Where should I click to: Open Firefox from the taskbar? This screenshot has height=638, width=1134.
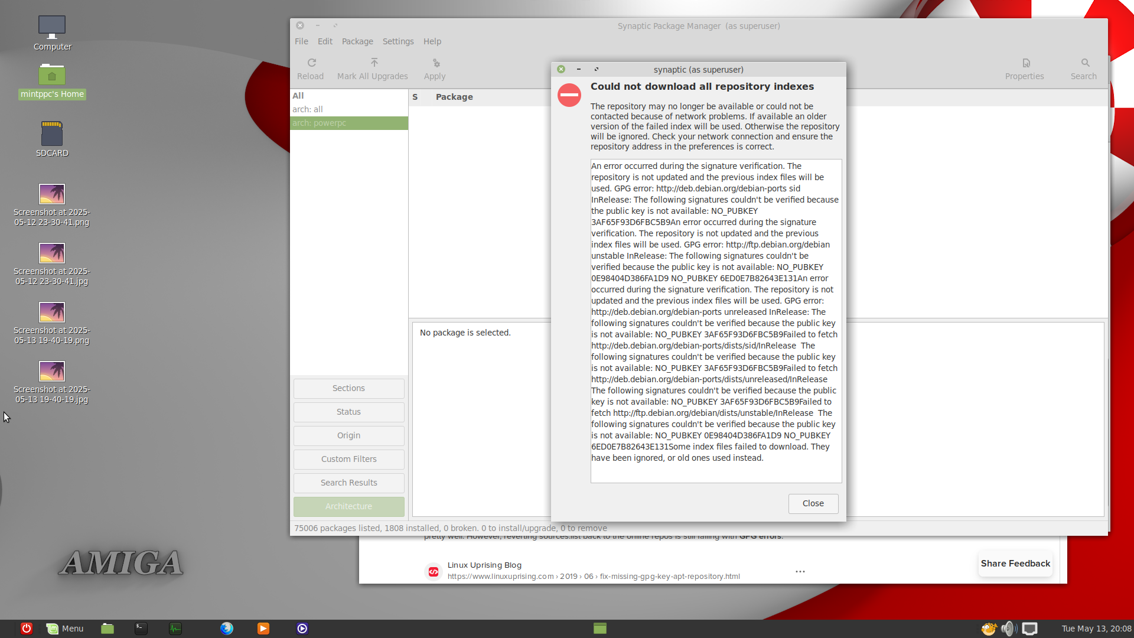(x=227, y=629)
